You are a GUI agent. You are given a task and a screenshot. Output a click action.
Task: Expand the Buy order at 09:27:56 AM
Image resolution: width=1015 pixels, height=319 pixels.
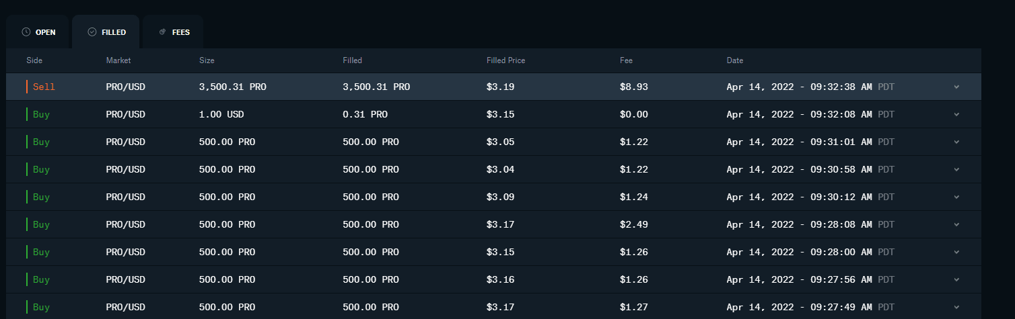coord(956,279)
